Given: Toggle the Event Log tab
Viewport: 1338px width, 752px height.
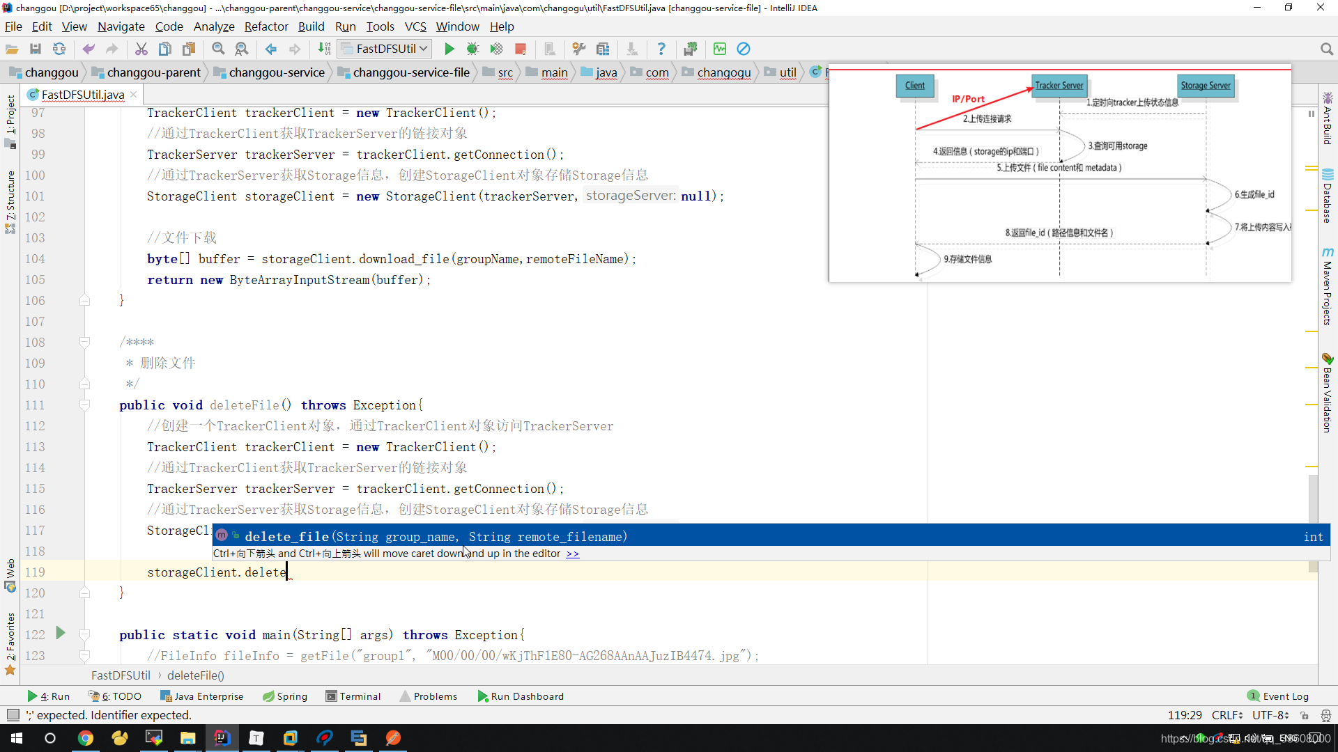Looking at the screenshot, I should point(1280,696).
